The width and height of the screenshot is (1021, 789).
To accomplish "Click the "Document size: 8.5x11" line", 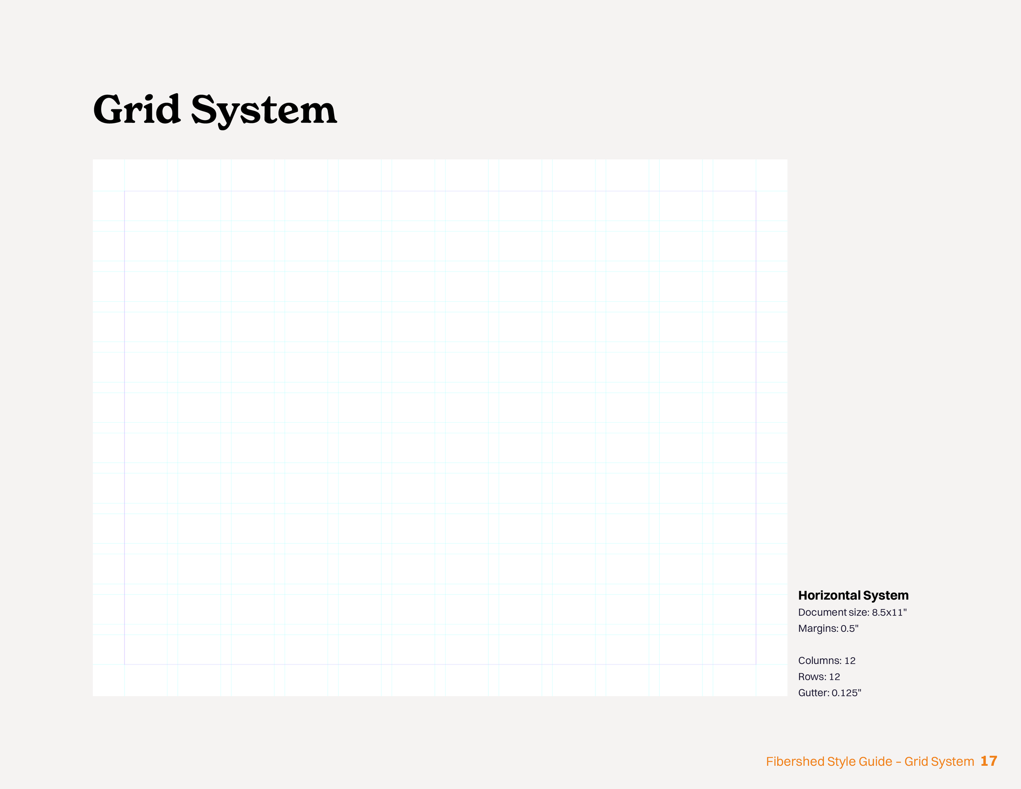I will (x=852, y=612).
